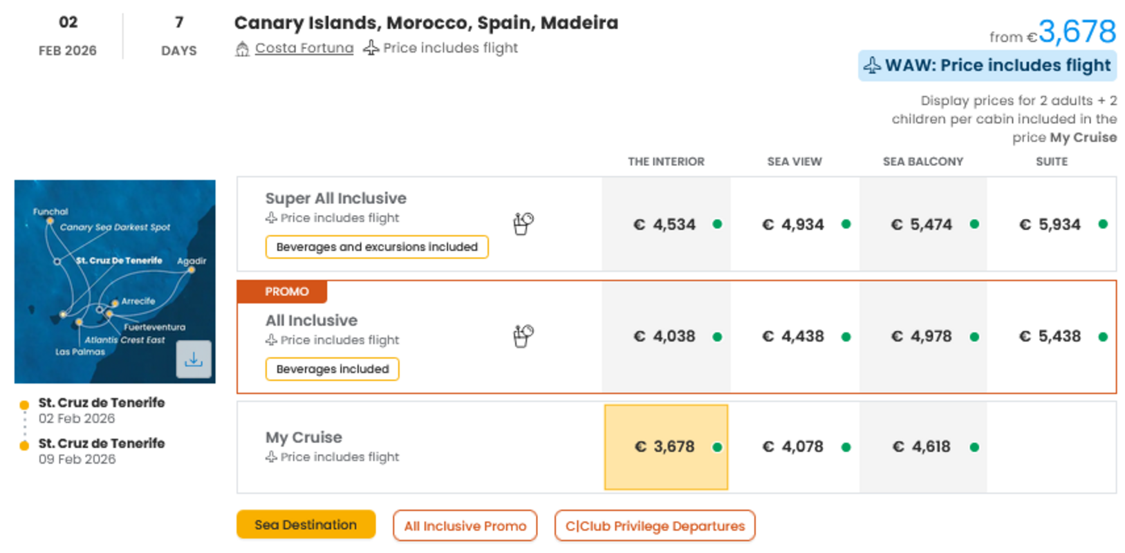
Task: Pick My Cruise Sea Balcony € 4,618
Action: [x=922, y=447]
